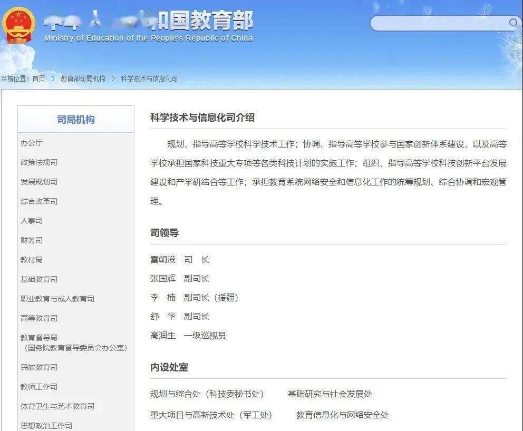Screen dimensions: 523x431
Task: Click the 舒华 副司长 row
Action: tap(179, 316)
